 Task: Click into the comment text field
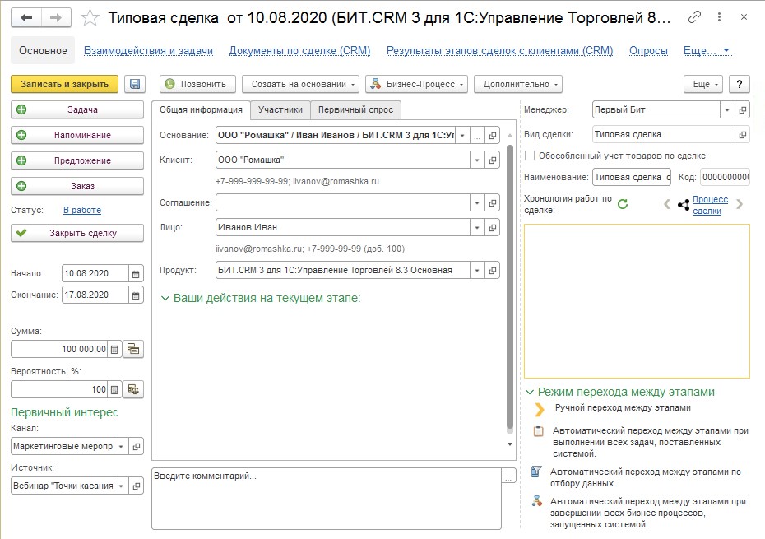pos(326,497)
